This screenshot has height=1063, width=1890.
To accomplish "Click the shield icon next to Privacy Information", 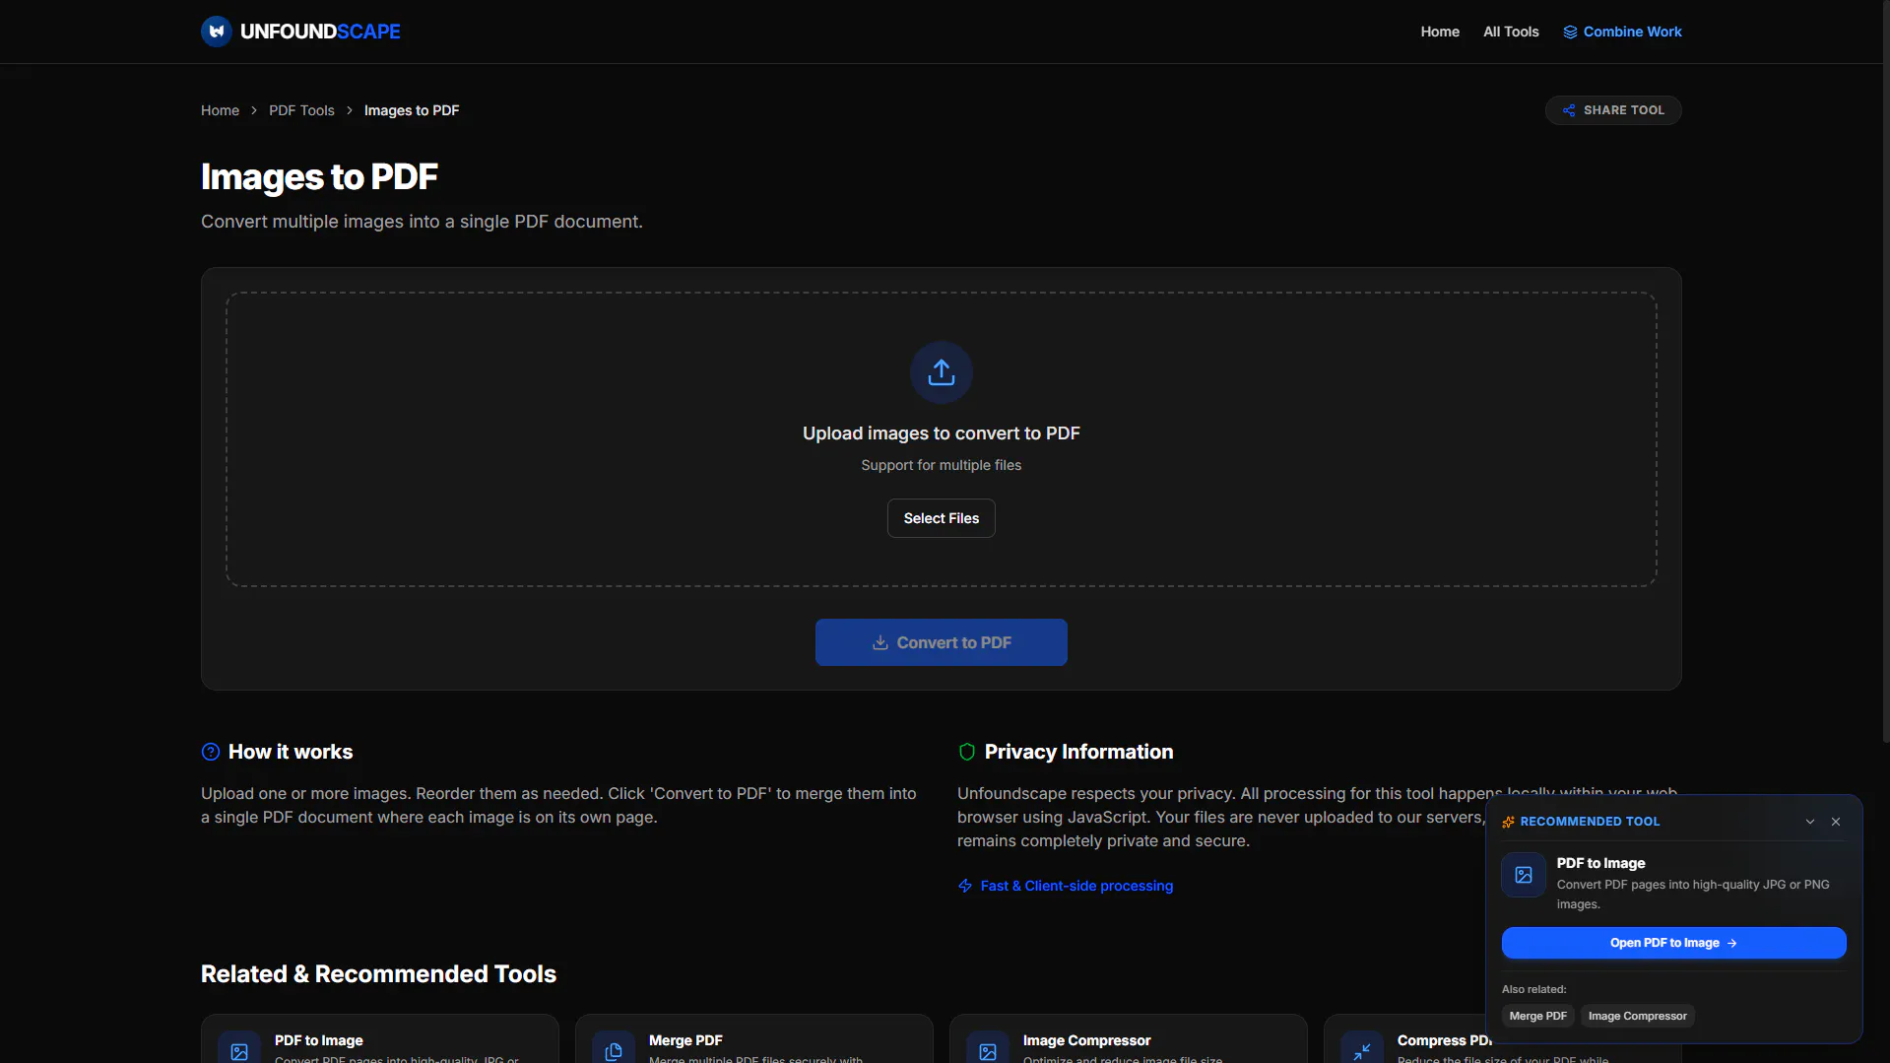I will [x=967, y=752].
